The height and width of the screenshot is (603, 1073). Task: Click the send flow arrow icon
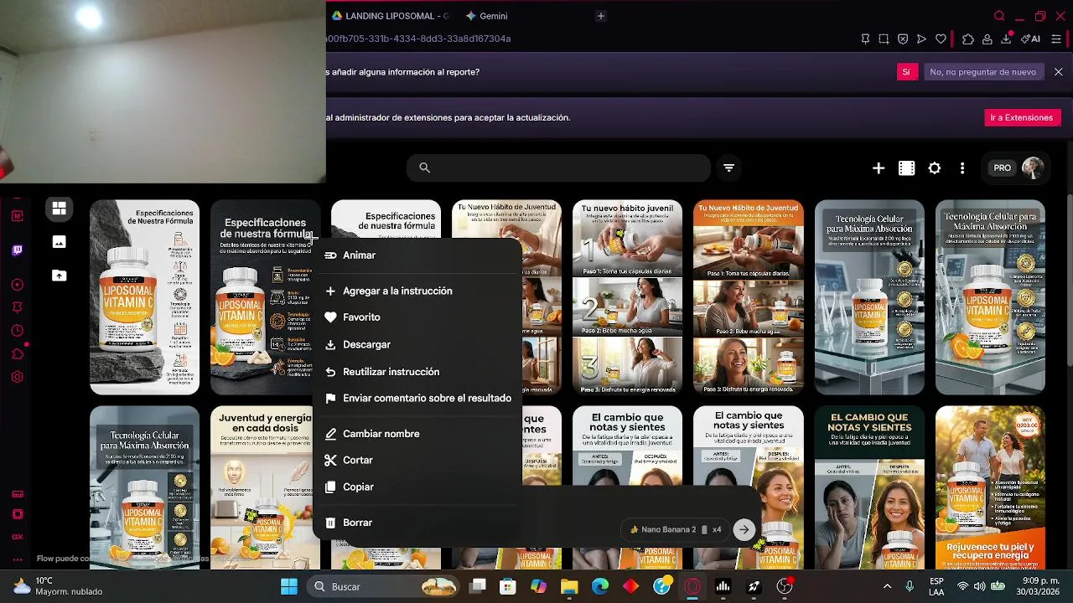pos(922,39)
